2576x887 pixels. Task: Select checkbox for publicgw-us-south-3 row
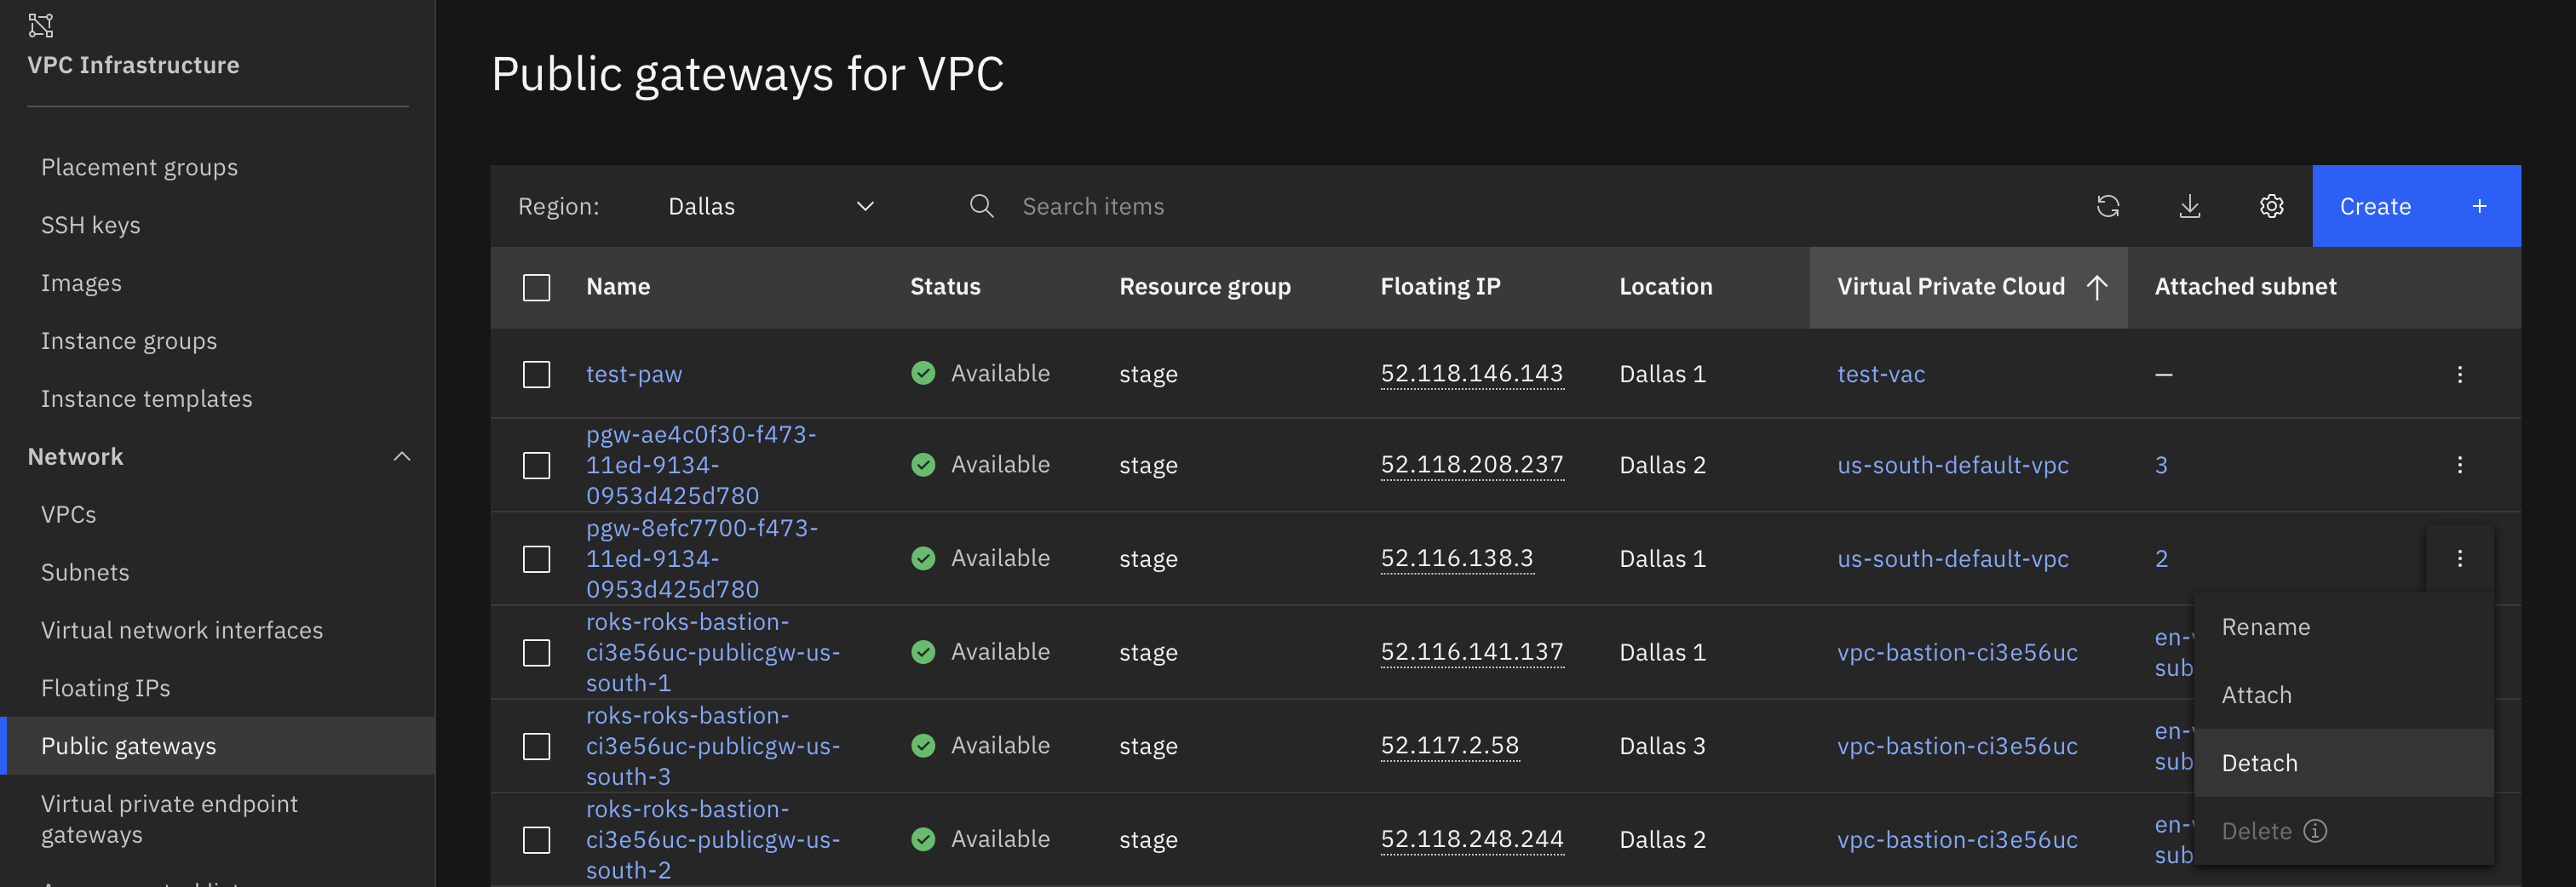click(537, 747)
